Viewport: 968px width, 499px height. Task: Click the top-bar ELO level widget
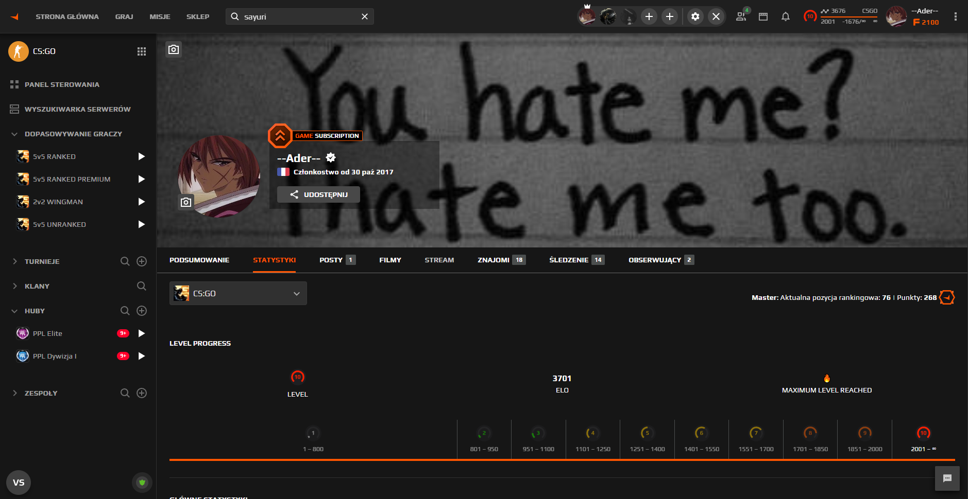pyautogui.click(x=841, y=16)
